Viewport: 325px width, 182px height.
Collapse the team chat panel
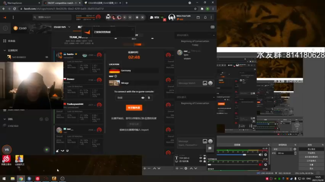(214, 97)
